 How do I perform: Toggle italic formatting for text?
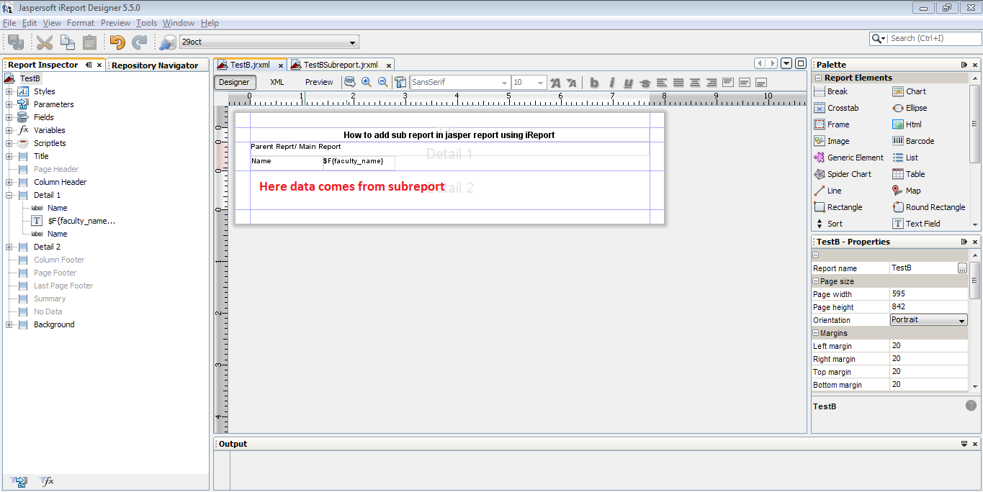pos(610,82)
